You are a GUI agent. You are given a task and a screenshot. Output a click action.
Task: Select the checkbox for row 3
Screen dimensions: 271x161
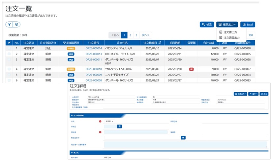(9, 59)
